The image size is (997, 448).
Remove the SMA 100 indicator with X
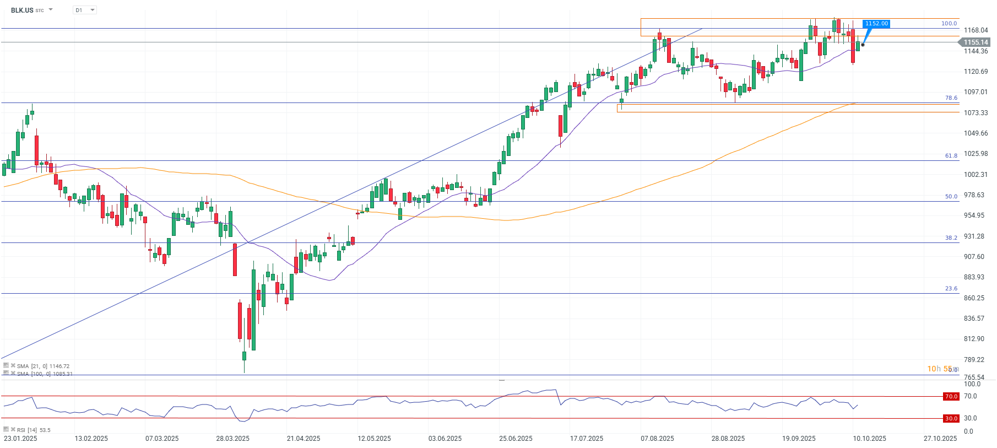pyautogui.click(x=13, y=373)
